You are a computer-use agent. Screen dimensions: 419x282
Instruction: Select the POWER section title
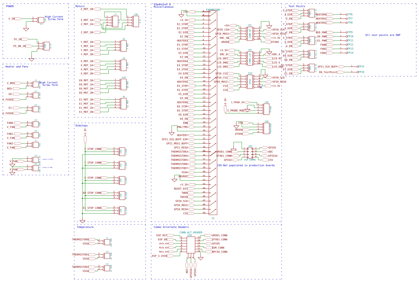10,6
